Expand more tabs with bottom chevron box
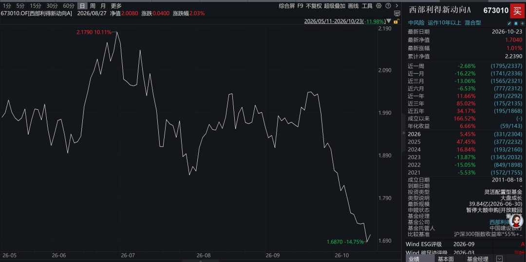The width and height of the screenshot is (526, 262). [x=500, y=259]
